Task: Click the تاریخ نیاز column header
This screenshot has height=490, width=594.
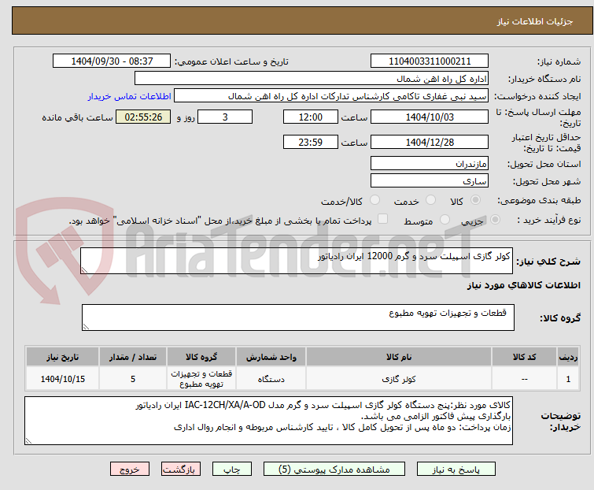Action: point(63,357)
